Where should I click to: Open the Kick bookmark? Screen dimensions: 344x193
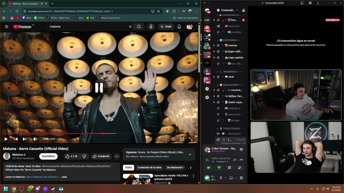(x=90, y=18)
